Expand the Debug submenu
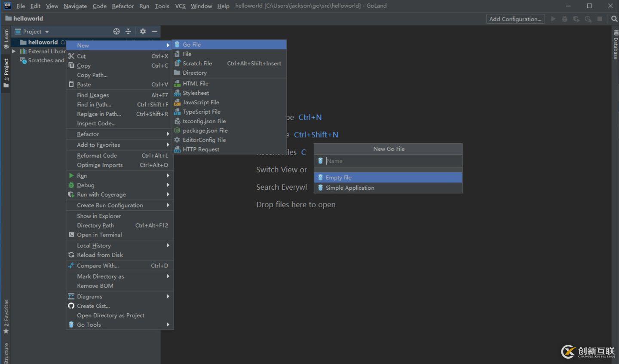The height and width of the screenshot is (364, 619). 120,185
